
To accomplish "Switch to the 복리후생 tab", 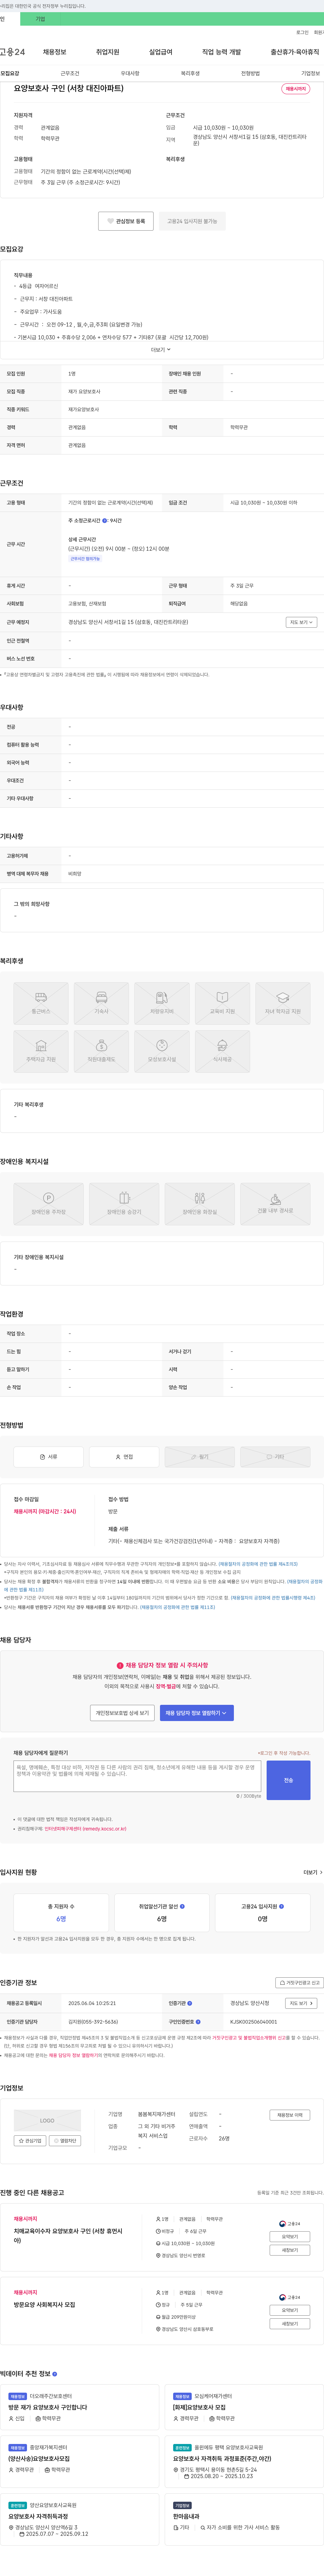I will tap(190, 73).
